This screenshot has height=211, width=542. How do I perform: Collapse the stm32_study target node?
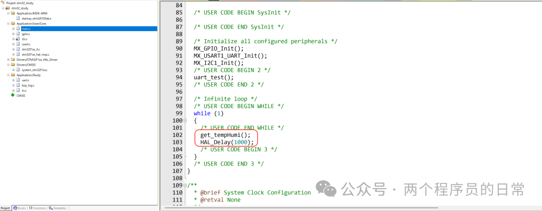(3, 8)
